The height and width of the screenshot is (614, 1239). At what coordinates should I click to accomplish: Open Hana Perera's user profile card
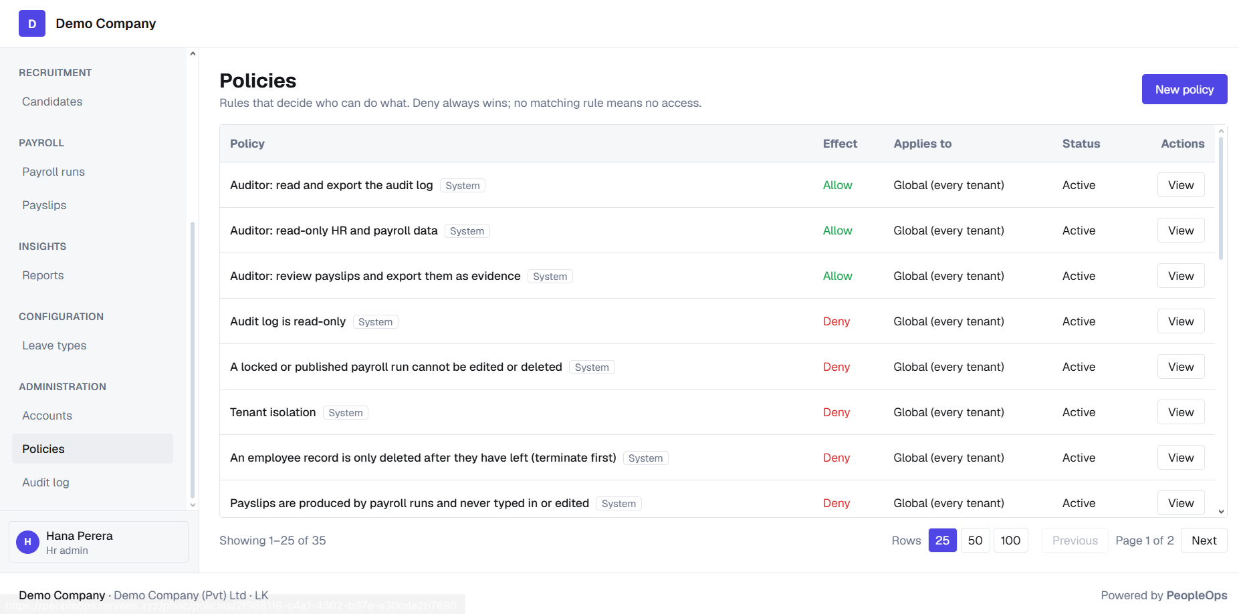98,542
